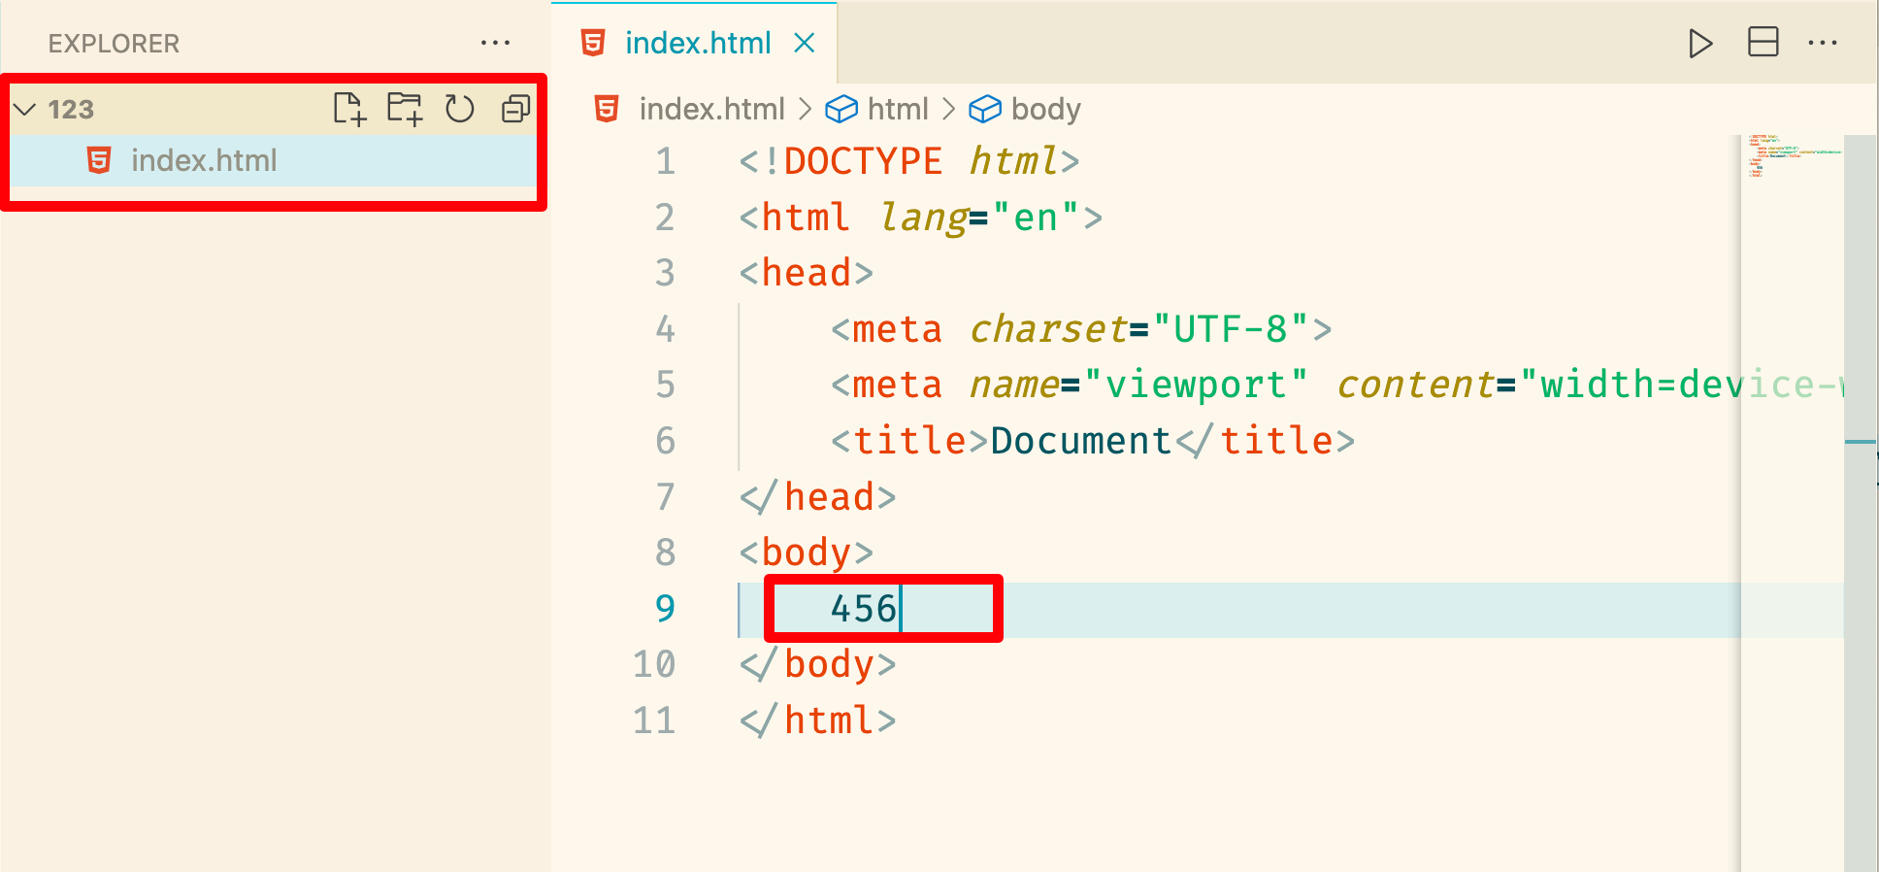This screenshot has height=872, width=1879.
Task: Collapse the 123 folder chevron
Action: [25, 109]
